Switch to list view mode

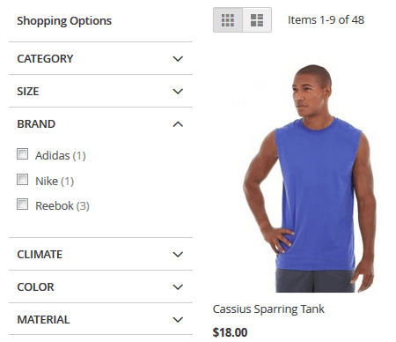257,20
